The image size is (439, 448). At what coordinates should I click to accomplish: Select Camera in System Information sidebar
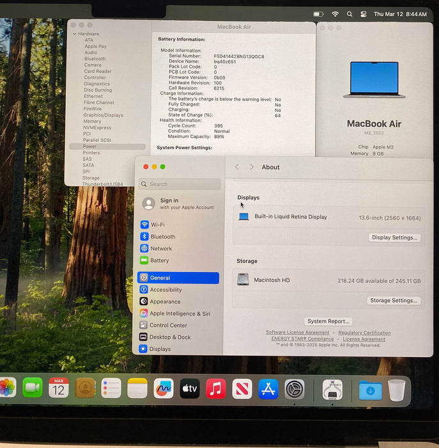tap(93, 65)
